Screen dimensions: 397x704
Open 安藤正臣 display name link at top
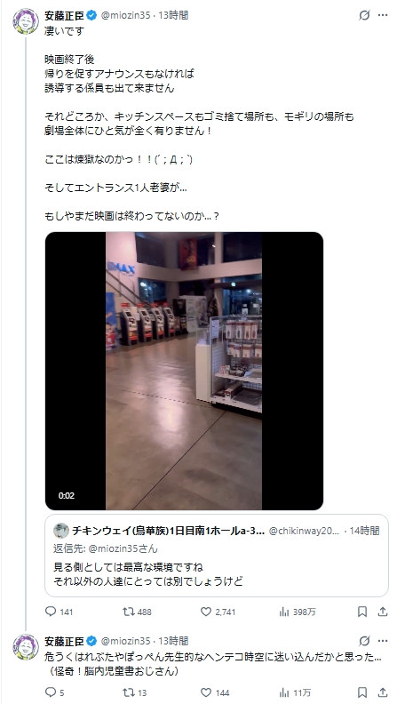coord(64,15)
